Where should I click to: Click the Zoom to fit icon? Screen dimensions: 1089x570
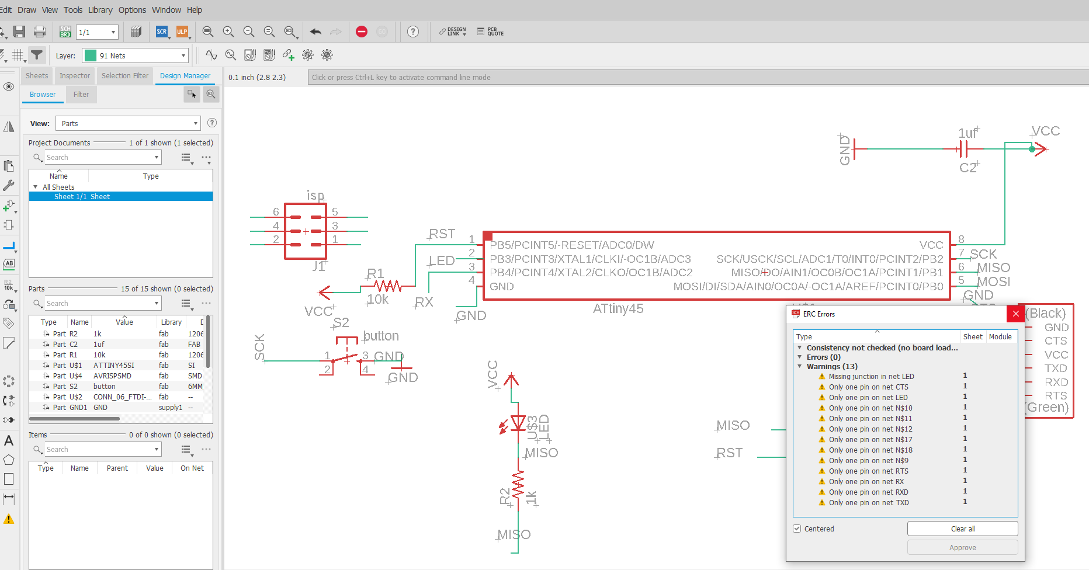207,32
